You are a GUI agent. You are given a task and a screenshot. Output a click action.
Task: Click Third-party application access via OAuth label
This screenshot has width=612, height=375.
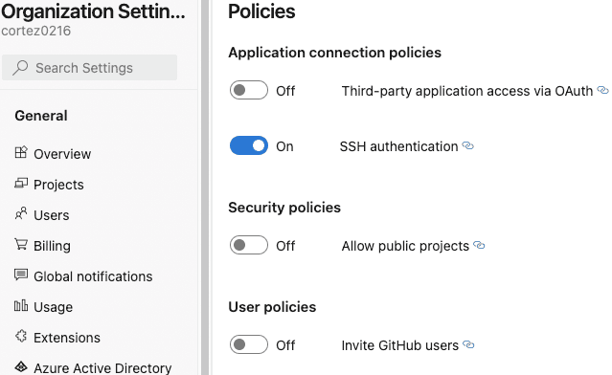467,91
